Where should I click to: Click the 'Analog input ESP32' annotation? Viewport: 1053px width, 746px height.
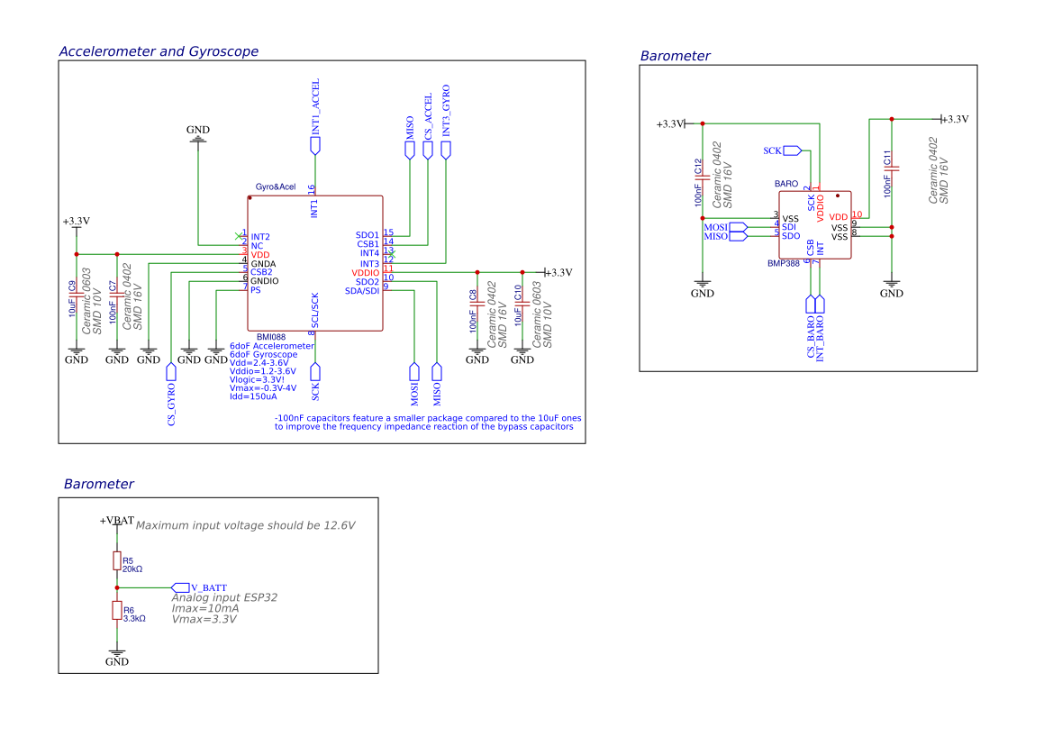pos(224,597)
